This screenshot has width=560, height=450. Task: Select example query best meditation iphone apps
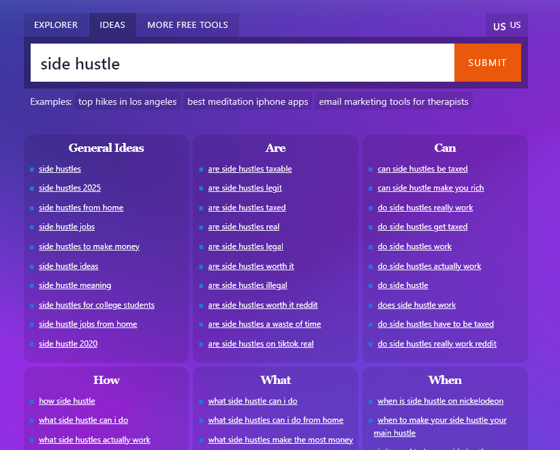tap(247, 101)
